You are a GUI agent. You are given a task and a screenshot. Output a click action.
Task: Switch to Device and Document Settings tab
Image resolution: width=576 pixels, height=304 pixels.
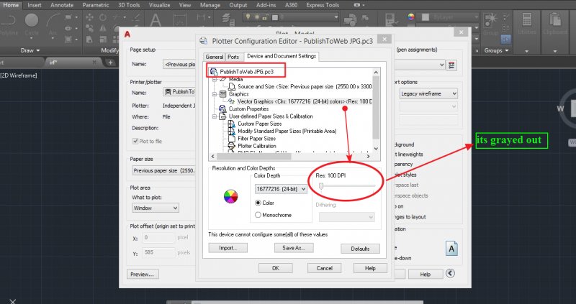tap(282, 56)
